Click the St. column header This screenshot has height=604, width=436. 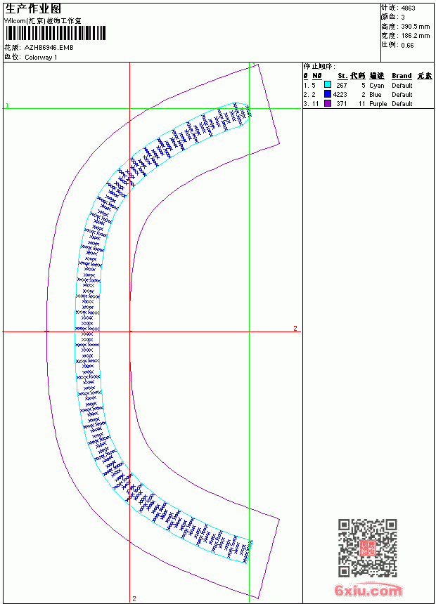tap(342, 76)
